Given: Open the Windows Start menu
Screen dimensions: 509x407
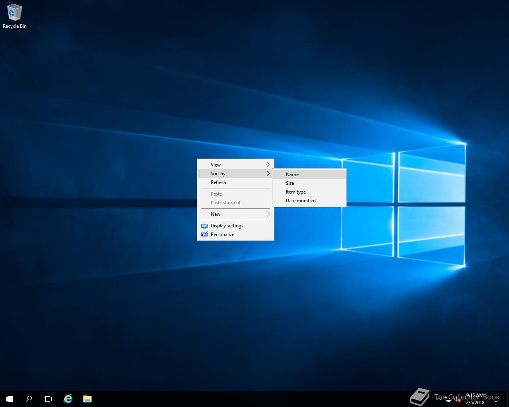Looking at the screenshot, I should 10,399.
